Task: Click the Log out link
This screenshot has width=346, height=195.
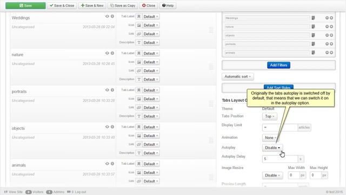Action: click(x=81, y=192)
